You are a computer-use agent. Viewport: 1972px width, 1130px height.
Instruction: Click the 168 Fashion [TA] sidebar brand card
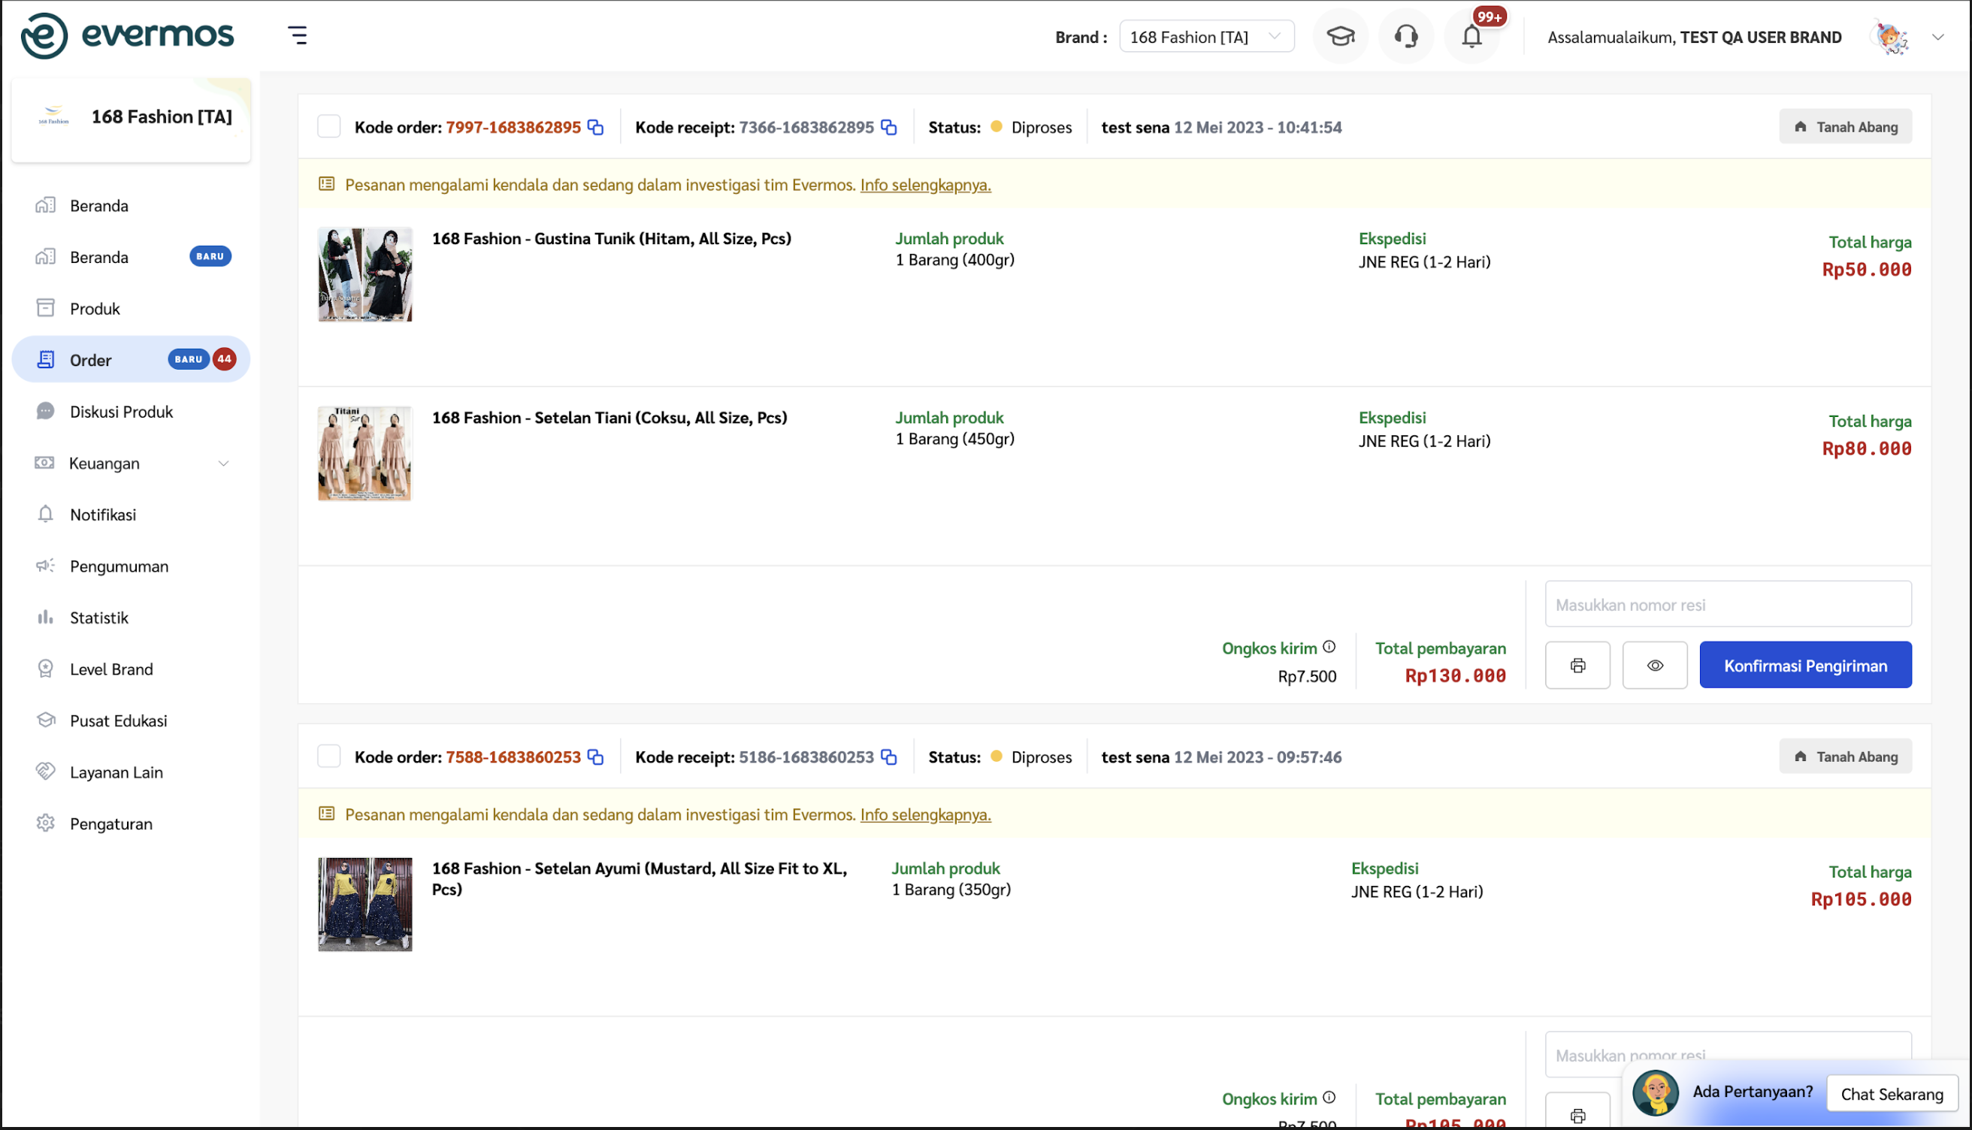pyautogui.click(x=132, y=120)
